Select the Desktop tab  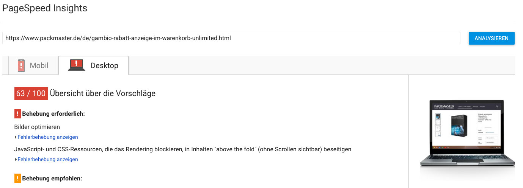tap(93, 65)
